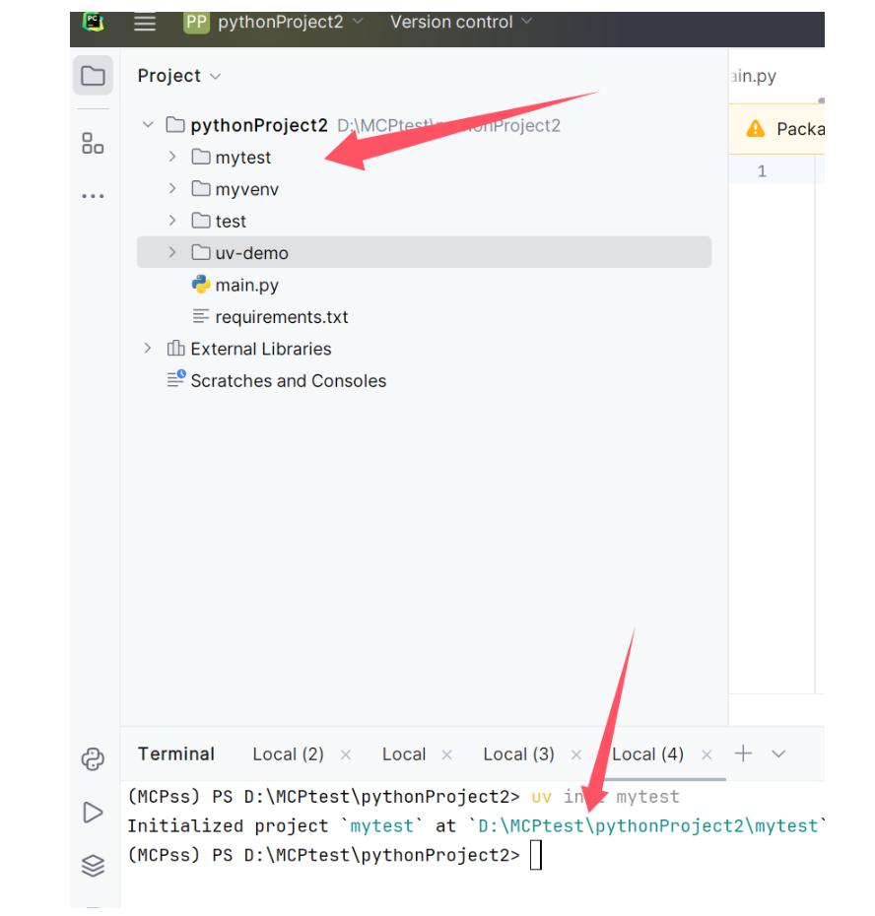875x916 pixels.
Task: Select main.py in the project tree
Action: [x=245, y=285]
